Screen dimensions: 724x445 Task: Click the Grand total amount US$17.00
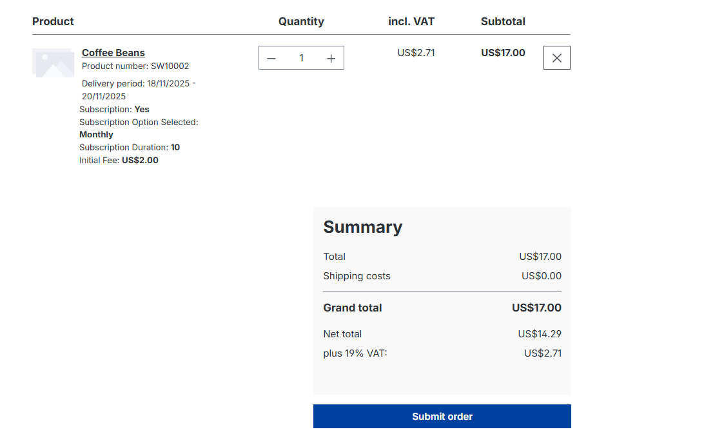point(536,308)
